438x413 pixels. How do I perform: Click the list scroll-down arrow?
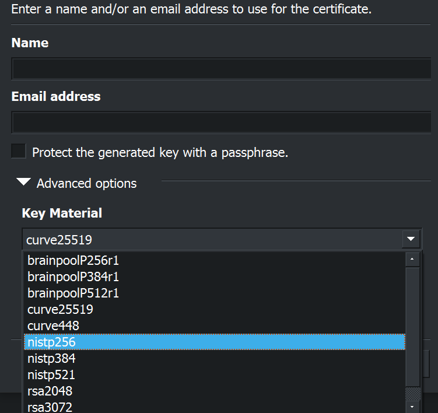[413, 406]
